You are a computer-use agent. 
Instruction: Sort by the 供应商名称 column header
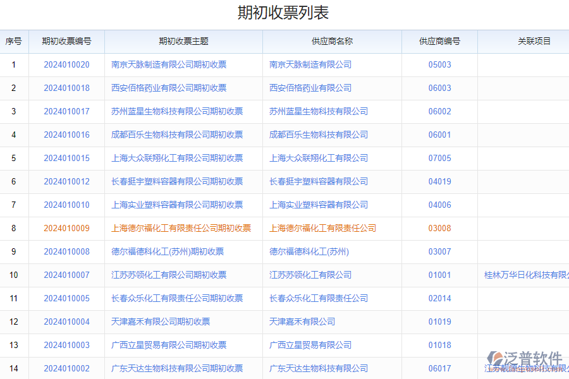click(332, 41)
